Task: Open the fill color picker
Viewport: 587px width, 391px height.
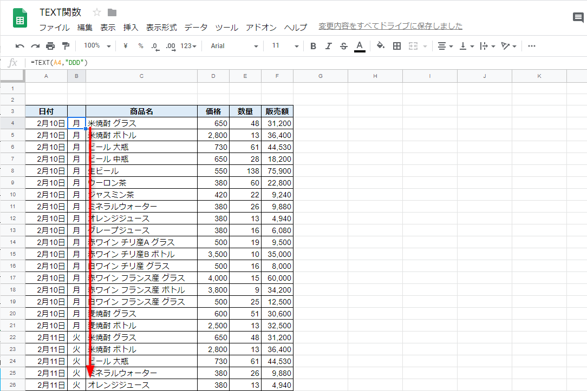Action: tap(381, 45)
